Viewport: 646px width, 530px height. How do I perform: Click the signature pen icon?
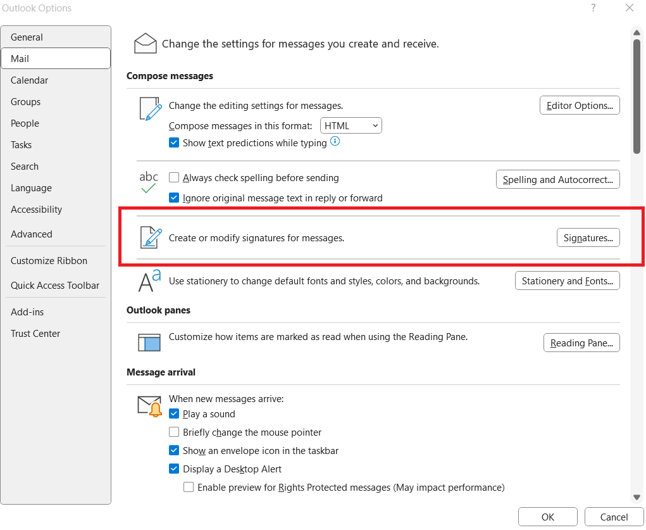[151, 237]
